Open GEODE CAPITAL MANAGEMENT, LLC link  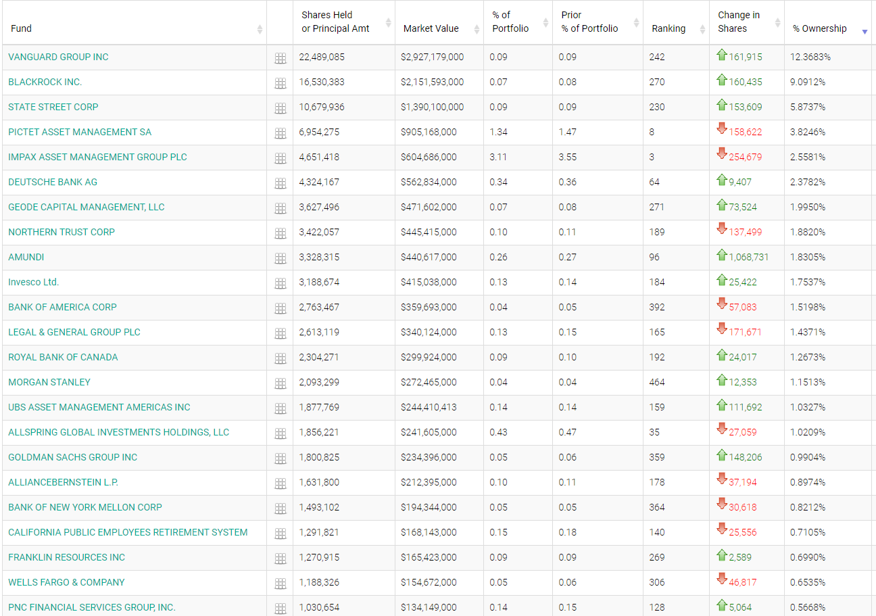(x=87, y=207)
